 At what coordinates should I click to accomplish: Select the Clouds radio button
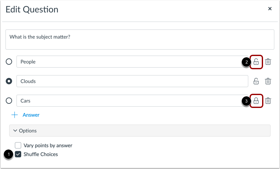9,81
